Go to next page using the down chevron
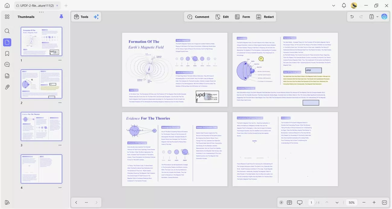 [x=337, y=202]
